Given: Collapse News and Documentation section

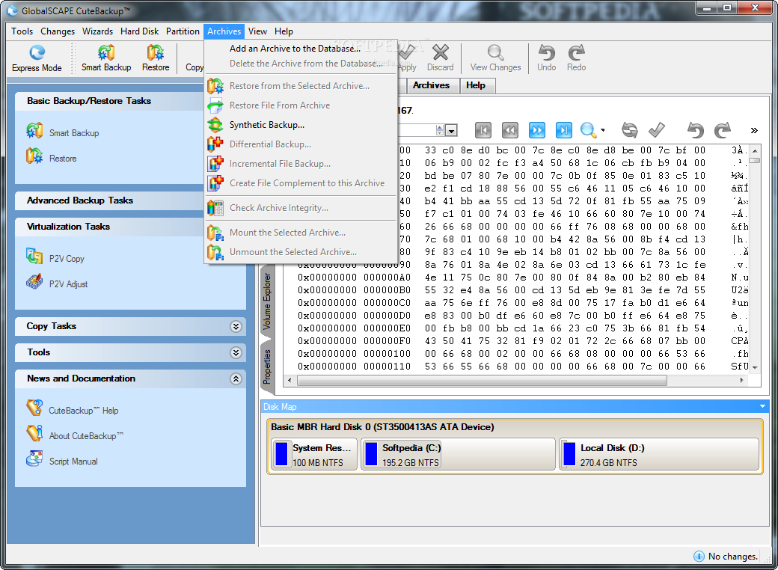Looking at the screenshot, I should (x=236, y=379).
